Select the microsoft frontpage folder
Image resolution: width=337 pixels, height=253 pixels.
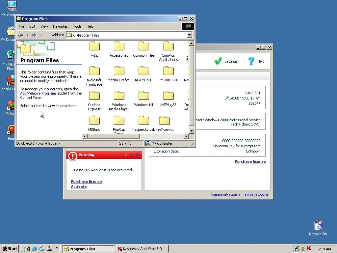94,76
